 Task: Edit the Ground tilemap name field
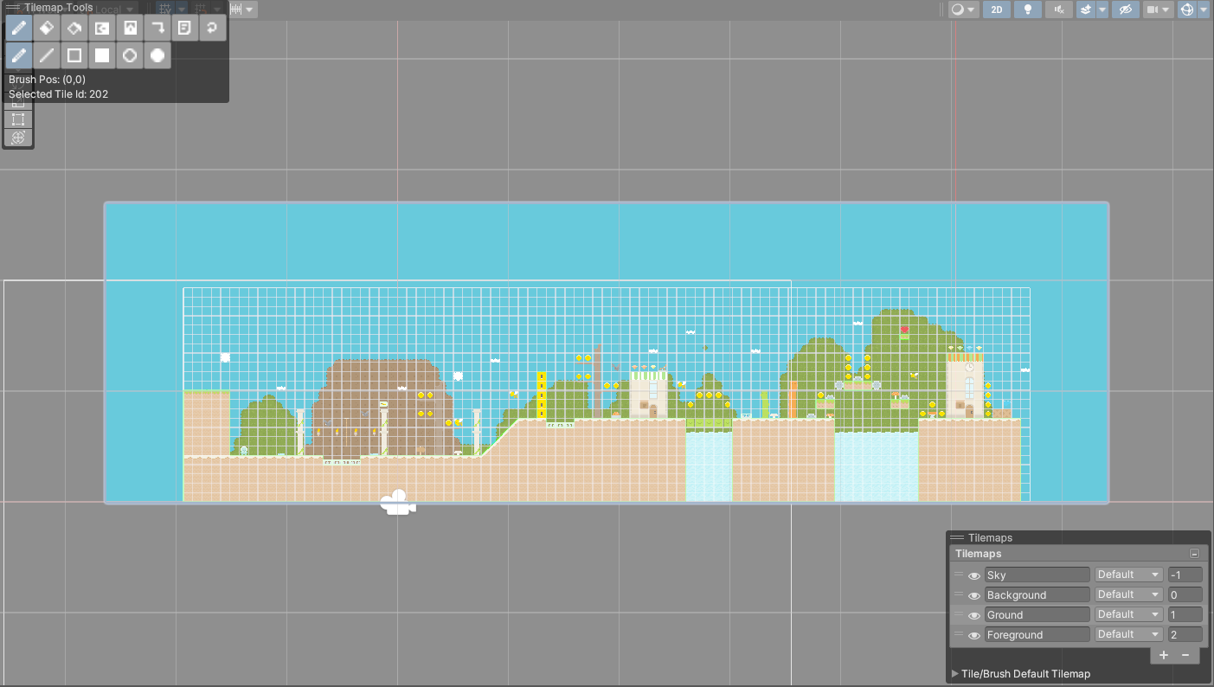(1037, 614)
